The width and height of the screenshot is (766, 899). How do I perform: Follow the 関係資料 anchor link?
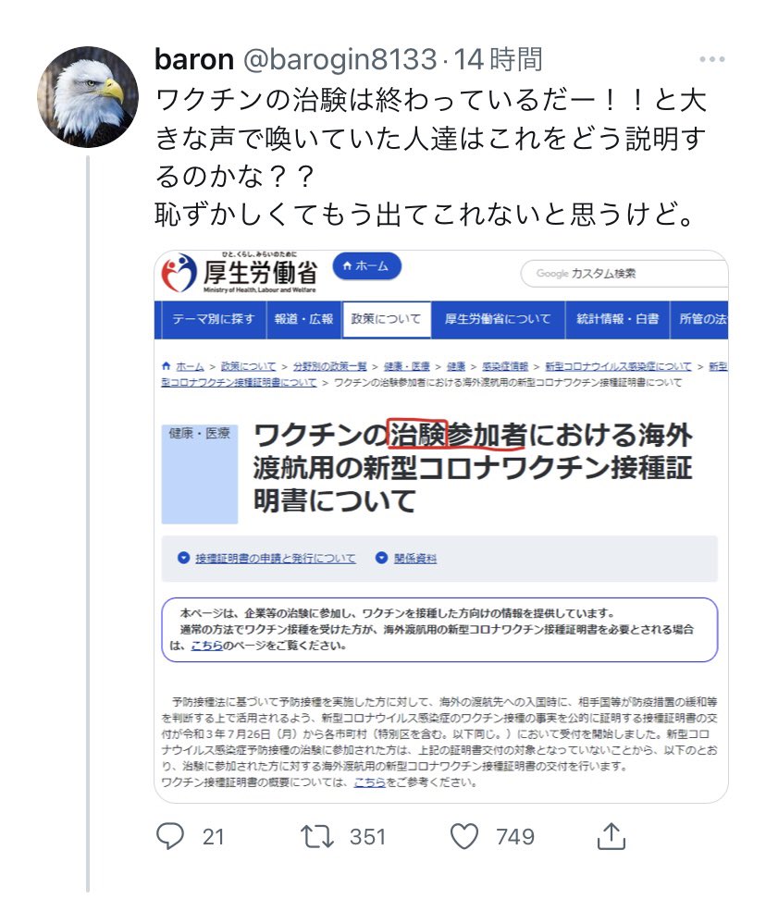click(415, 558)
